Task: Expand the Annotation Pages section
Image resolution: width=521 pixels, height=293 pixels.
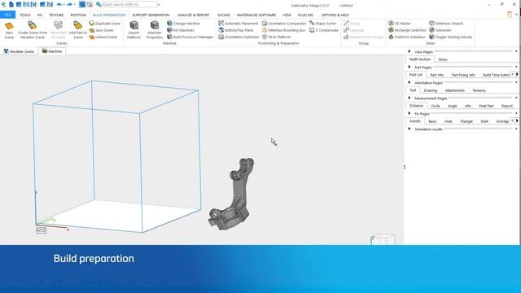Action: pyautogui.click(x=409, y=82)
